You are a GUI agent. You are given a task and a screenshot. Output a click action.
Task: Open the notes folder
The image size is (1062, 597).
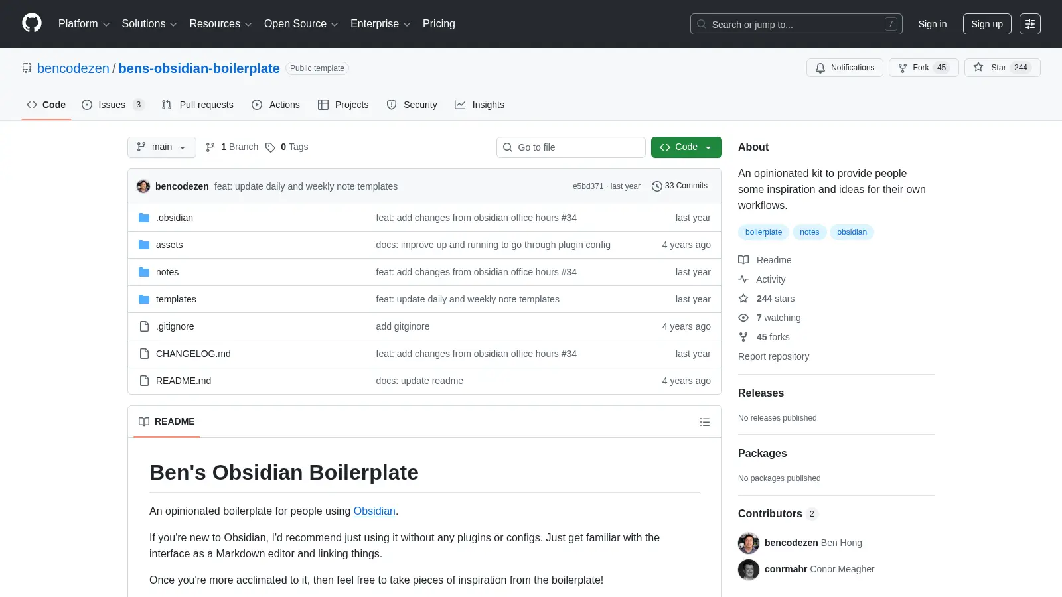tap(167, 272)
